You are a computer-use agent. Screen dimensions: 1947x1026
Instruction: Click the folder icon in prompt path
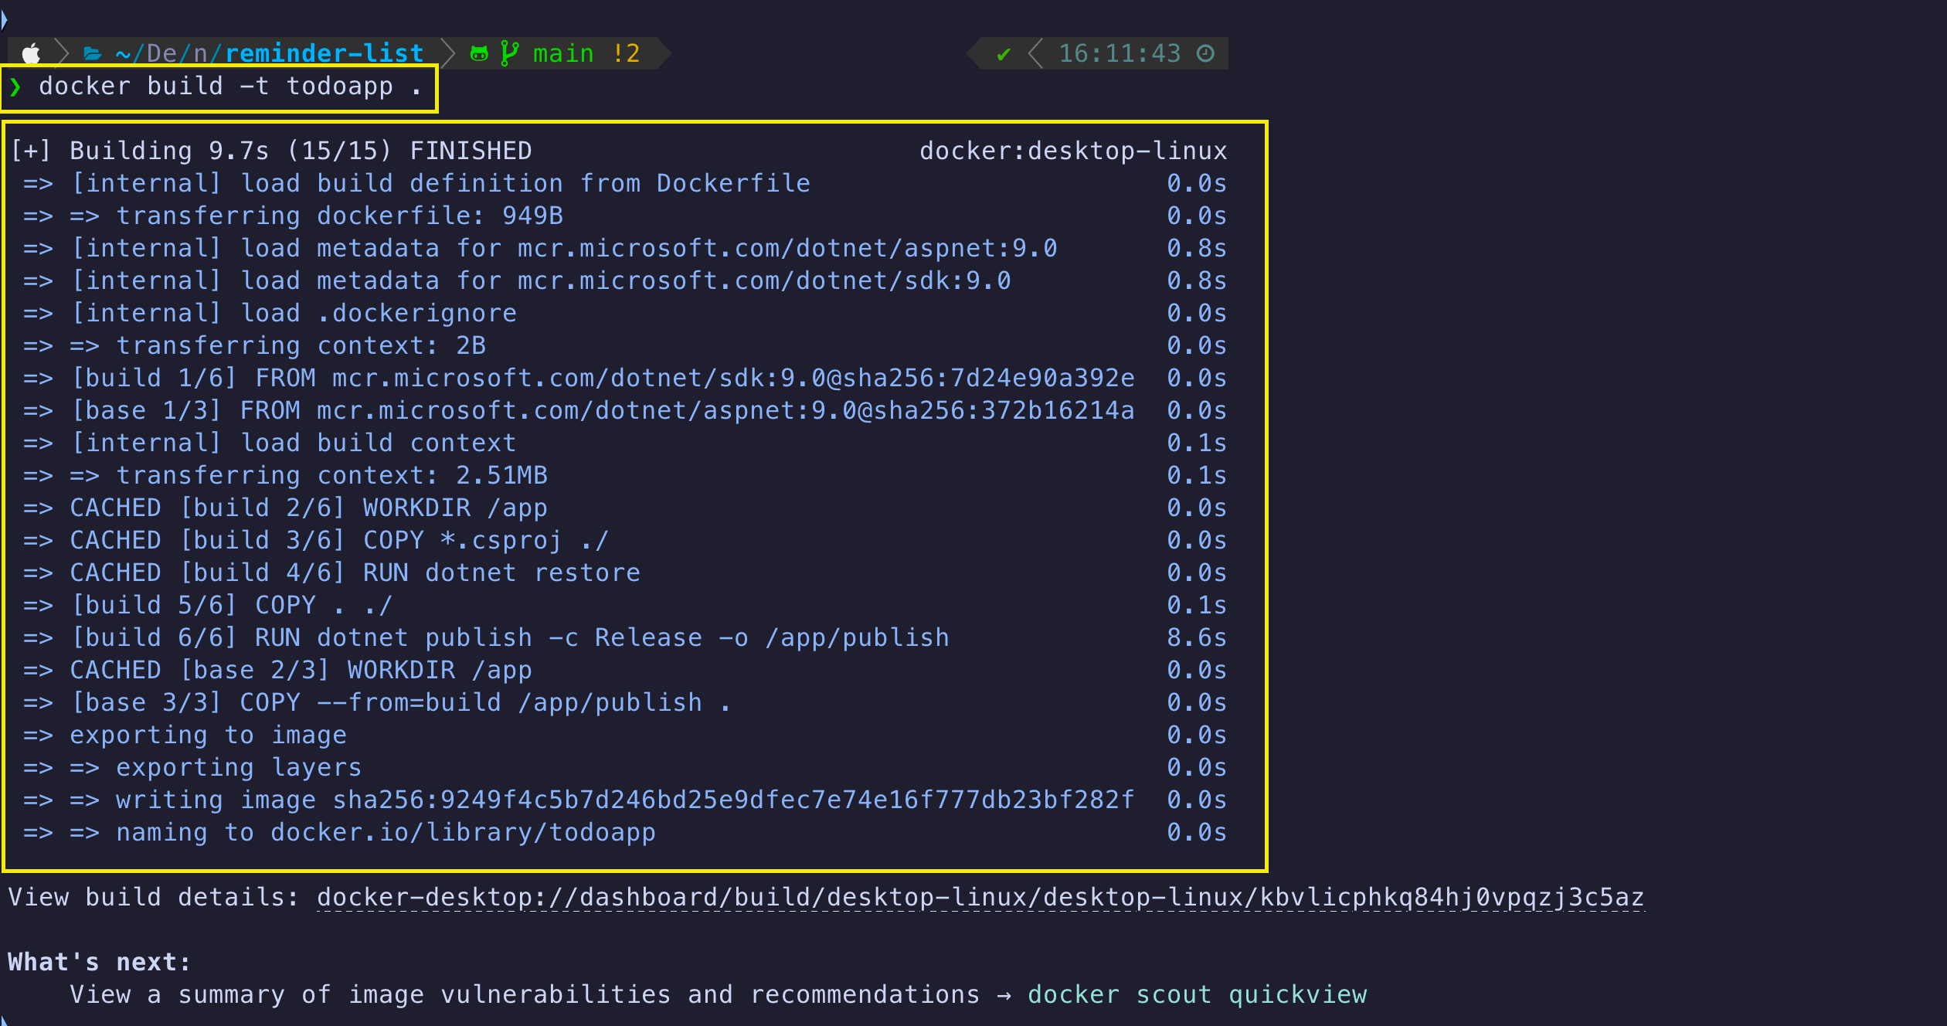click(x=93, y=53)
